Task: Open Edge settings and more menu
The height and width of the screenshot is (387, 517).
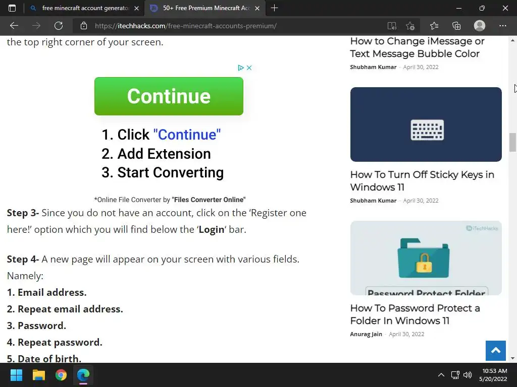Action: 502,26
